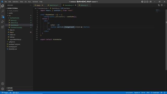
Task: Expand the TIMELINE section
Action: 10,90
